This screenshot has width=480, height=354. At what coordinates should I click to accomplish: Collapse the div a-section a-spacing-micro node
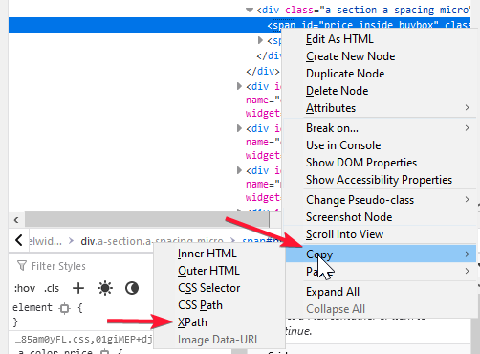pos(250,11)
